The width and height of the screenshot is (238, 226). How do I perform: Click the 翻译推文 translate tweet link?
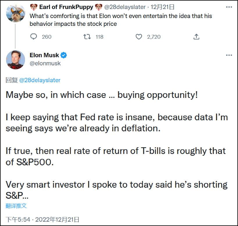click(16, 206)
